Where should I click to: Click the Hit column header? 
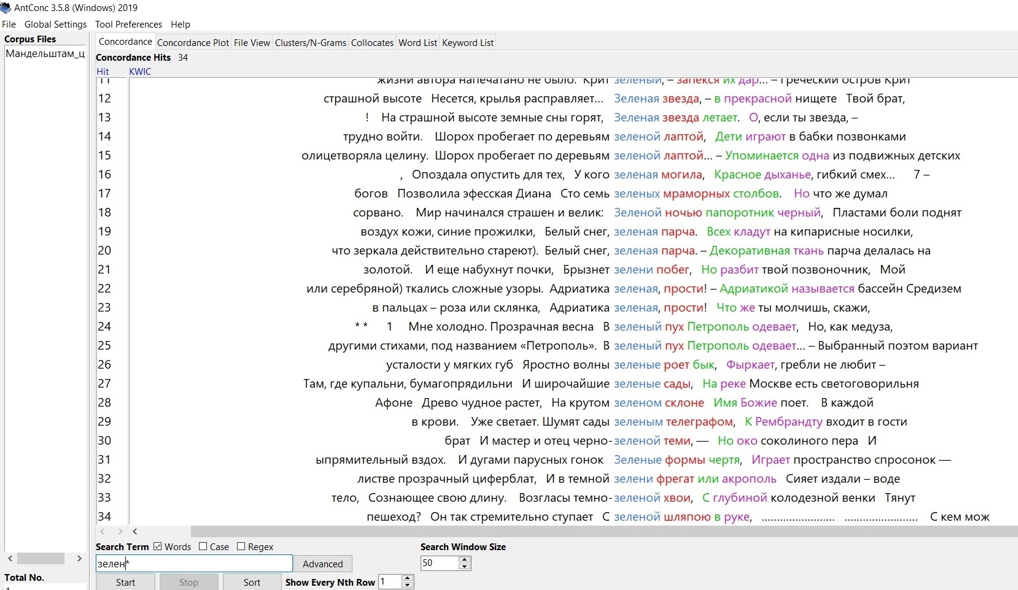coord(103,71)
